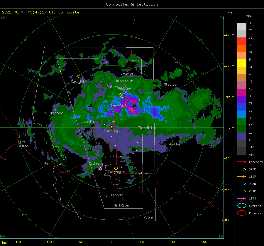Select the bright green 20–30 dBZ swatch

coord(242,122)
